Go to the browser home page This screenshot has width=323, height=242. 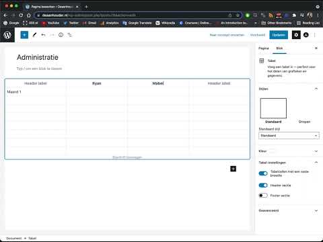tap(29, 15)
